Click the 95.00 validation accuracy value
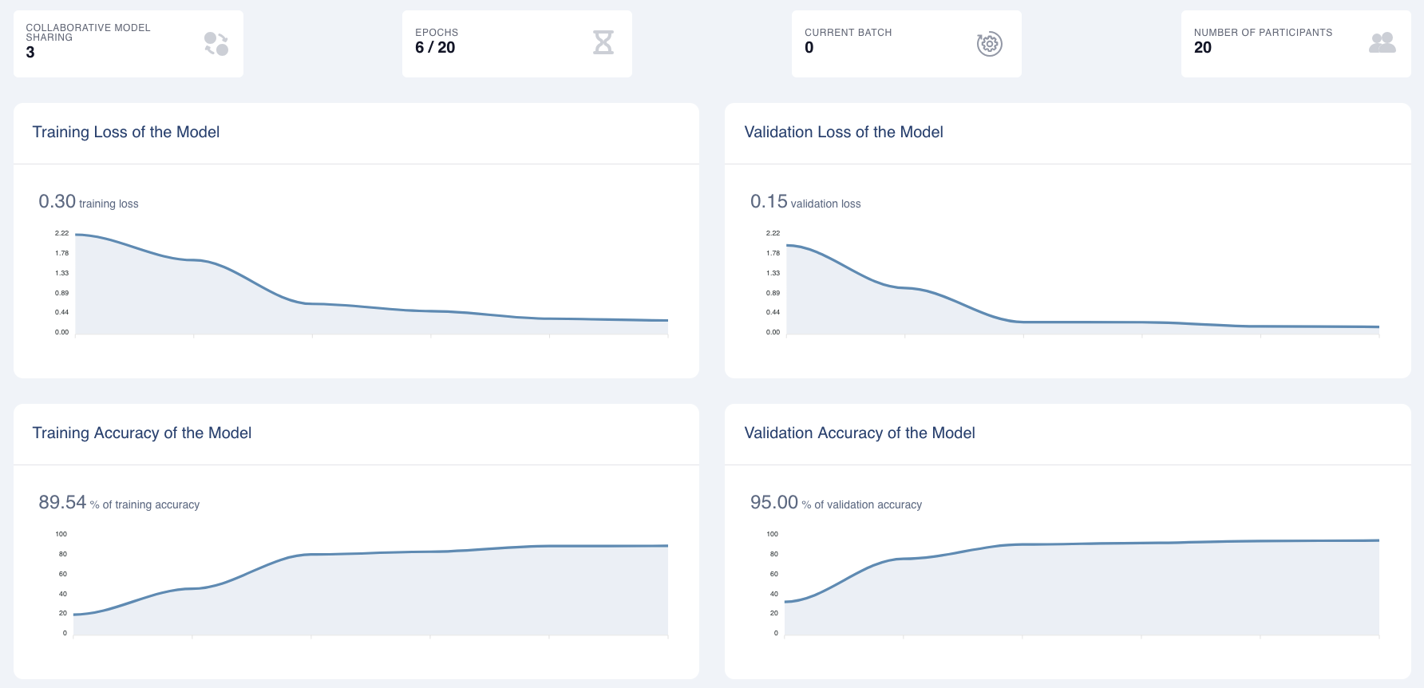The width and height of the screenshot is (1424, 688). (x=774, y=503)
